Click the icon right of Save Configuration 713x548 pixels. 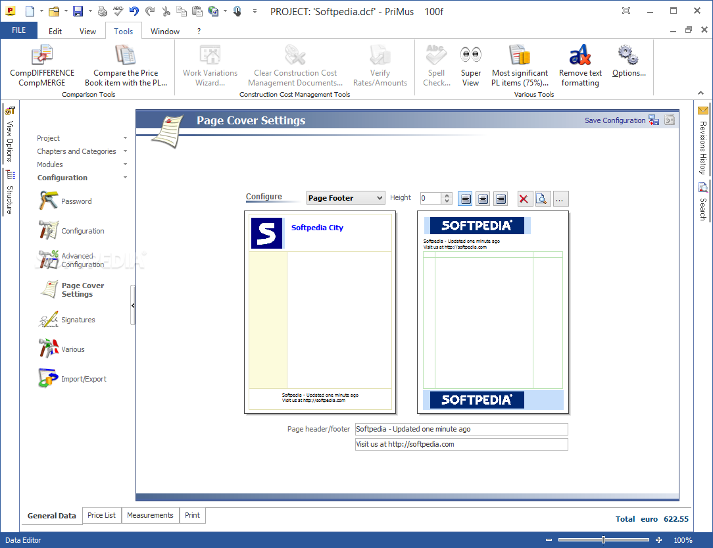coord(670,120)
